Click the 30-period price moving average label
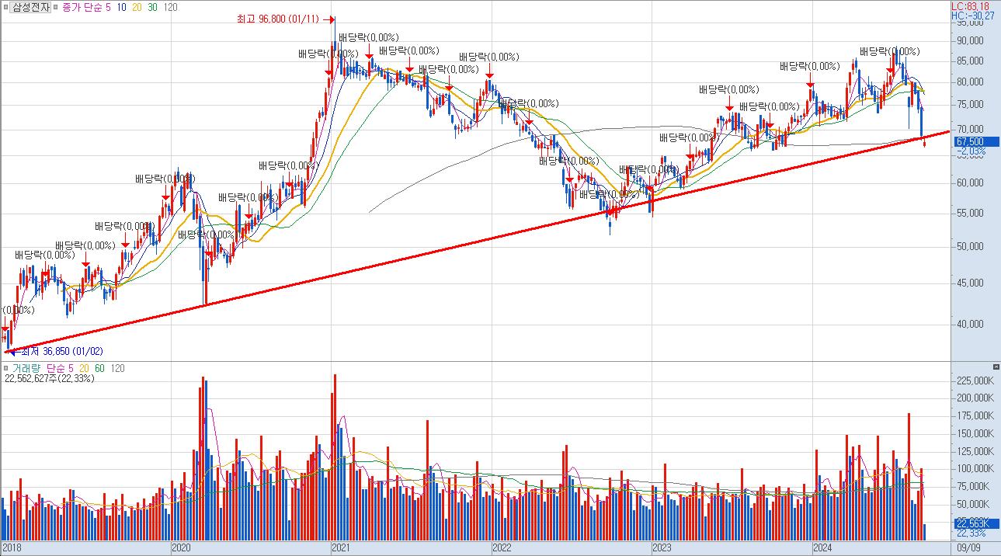The image size is (1001, 556). coord(153,7)
